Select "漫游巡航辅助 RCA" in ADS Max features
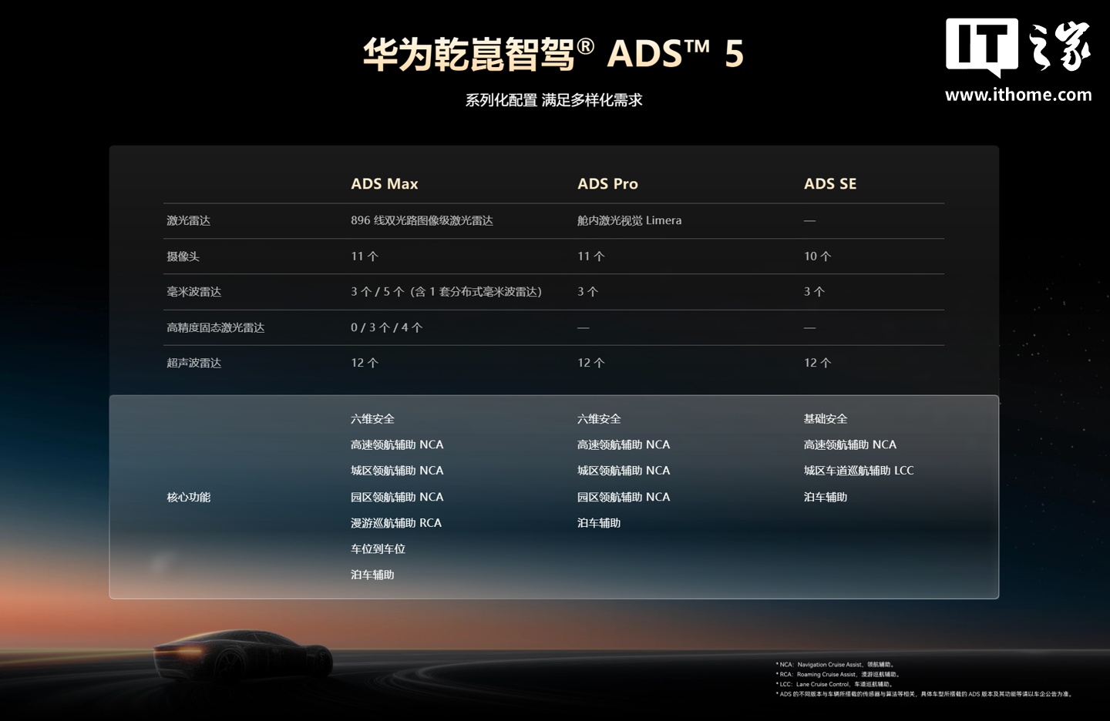This screenshot has width=1110, height=721. [396, 523]
